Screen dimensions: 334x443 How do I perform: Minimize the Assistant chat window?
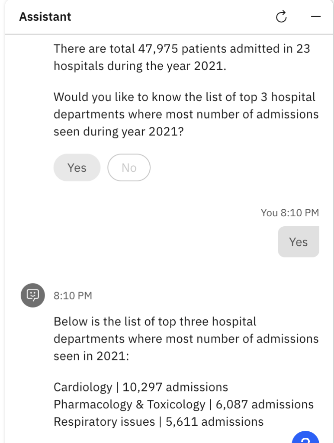(316, 17)
